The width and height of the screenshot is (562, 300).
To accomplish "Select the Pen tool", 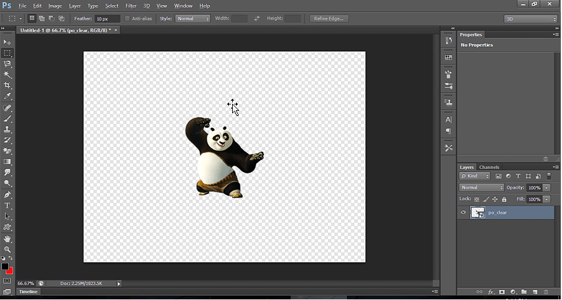I will pyautogui.click(x=7, y=195).
